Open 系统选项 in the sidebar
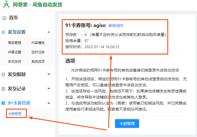 pyautogui.click(x=38, y=61)
